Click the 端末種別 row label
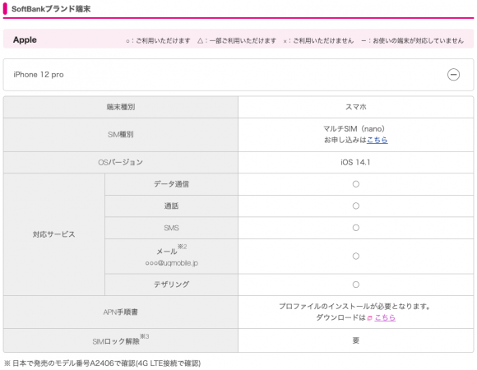Viewport: 477px width, 370px height. (121, 107)
